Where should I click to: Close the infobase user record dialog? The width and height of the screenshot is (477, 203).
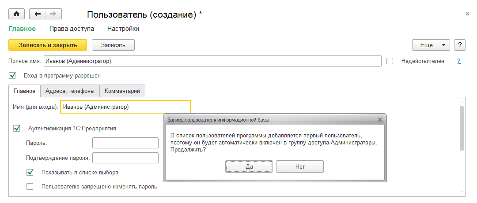click(x=380, y=119)
